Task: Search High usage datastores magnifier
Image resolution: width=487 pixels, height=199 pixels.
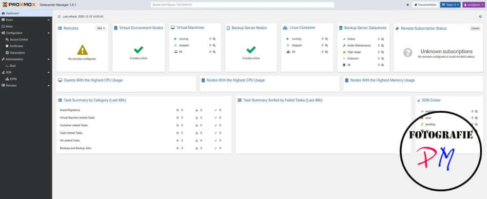Action: [x=382, y=52]
